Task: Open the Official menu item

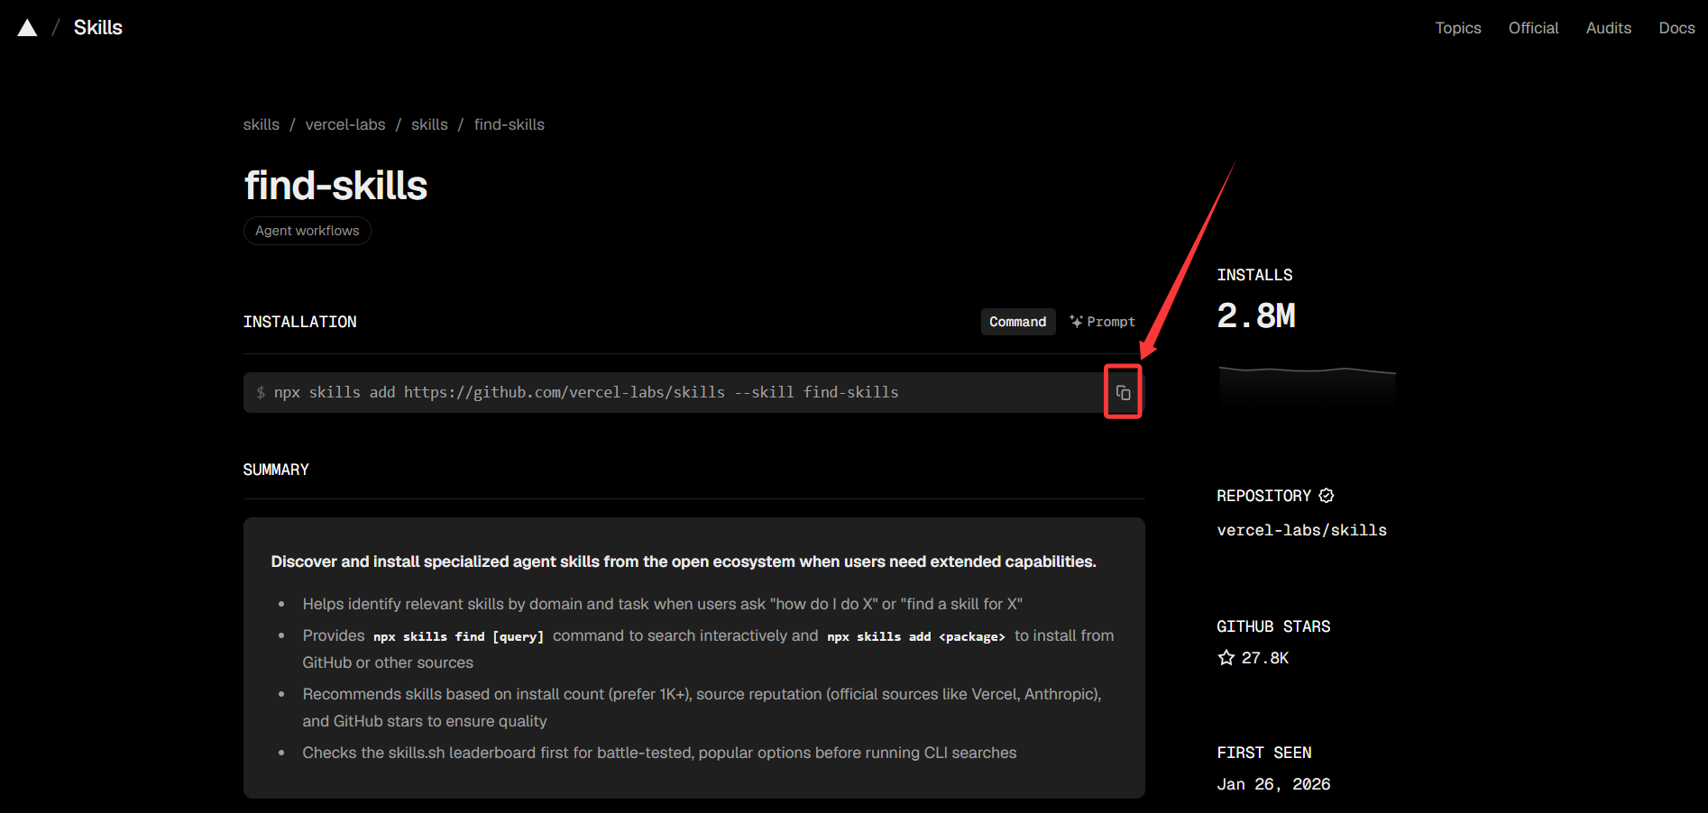Action: [x=1533, y=28]
